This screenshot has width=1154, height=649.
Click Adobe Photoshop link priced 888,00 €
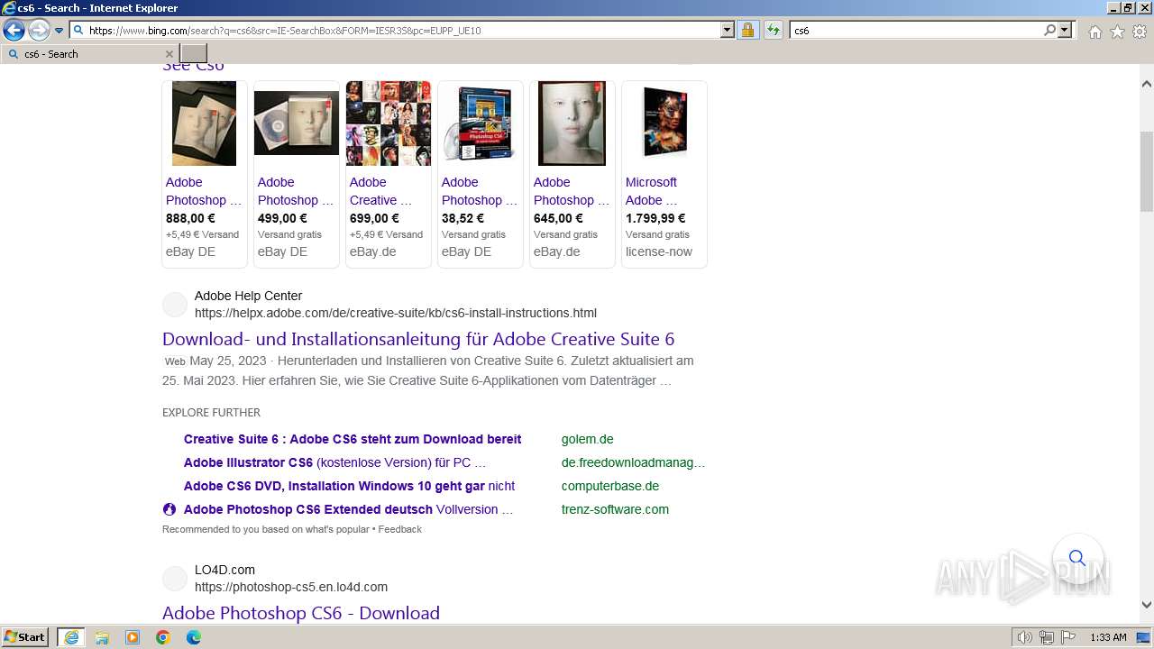pyautogui.click(x=204, y=191)
